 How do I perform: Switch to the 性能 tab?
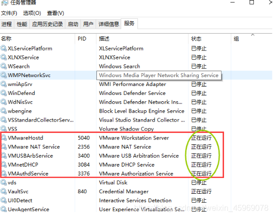pos(22,24)
